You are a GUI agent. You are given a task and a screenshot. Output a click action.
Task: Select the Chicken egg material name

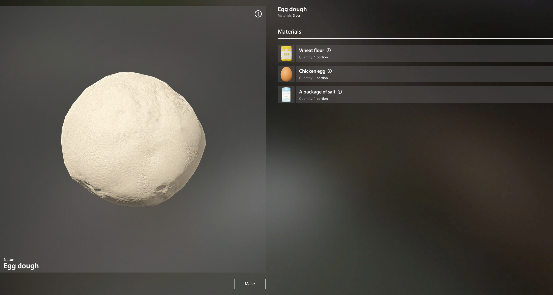312,71
